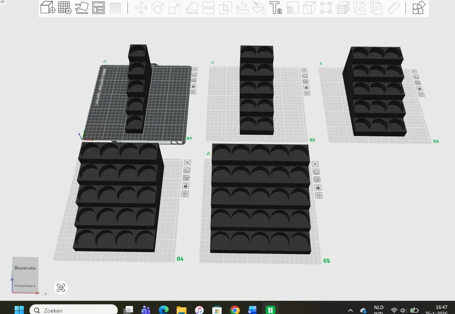
Task: Rename plate 02 using its name icon
Action: point(305,76)
